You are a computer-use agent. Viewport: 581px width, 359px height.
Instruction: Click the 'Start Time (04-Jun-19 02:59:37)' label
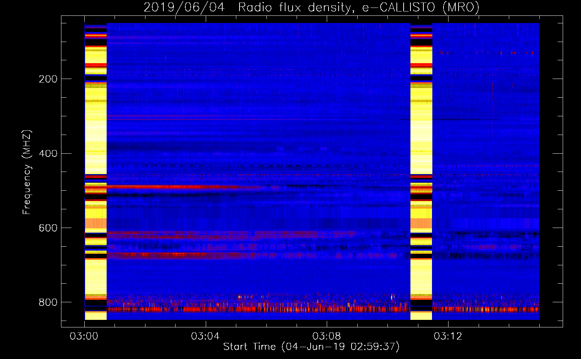tap(311, 347)
